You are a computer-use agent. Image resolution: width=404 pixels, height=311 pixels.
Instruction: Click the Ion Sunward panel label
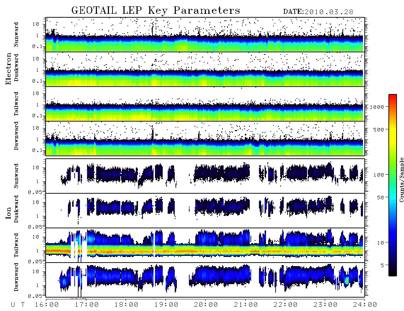coord(16,176)
